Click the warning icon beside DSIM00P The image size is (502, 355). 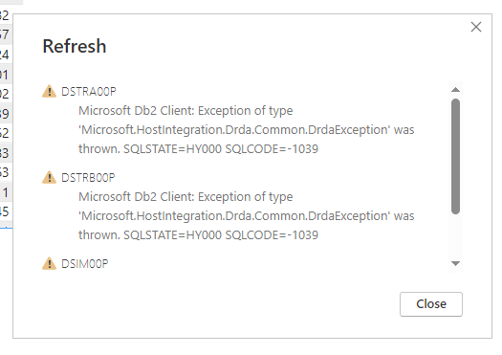(x=49, y=263)
